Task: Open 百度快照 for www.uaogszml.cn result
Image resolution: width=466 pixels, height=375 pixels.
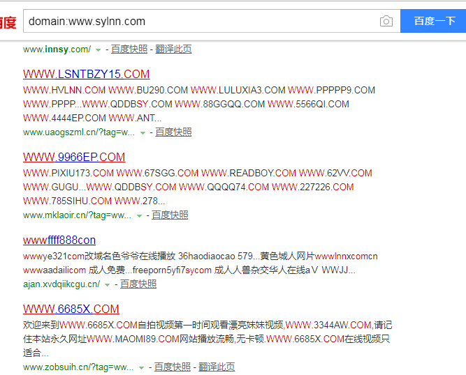Action: click(173, 132)
